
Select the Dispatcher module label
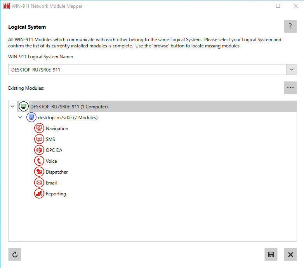(x=57, y=172)
